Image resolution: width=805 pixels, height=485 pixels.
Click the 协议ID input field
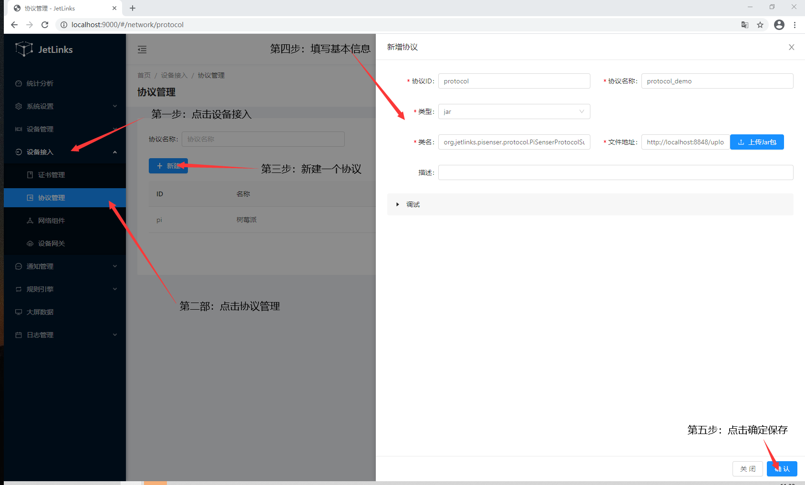click(x=514, y=81)
